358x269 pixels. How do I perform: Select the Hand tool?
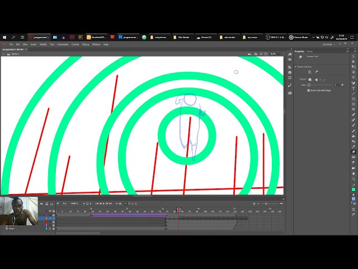coord(354,173)
